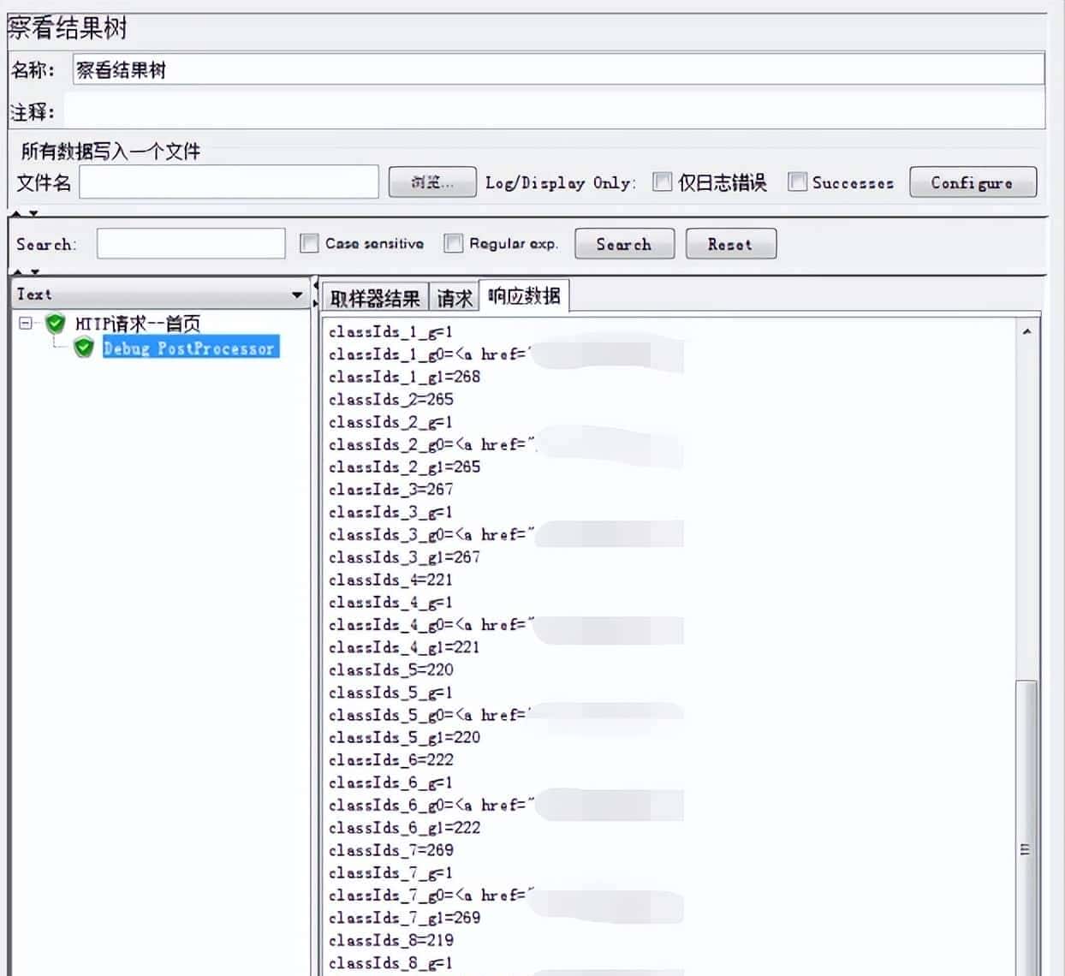Check the Successes checkbox
1065x976 pixels.
click(796, 182)
